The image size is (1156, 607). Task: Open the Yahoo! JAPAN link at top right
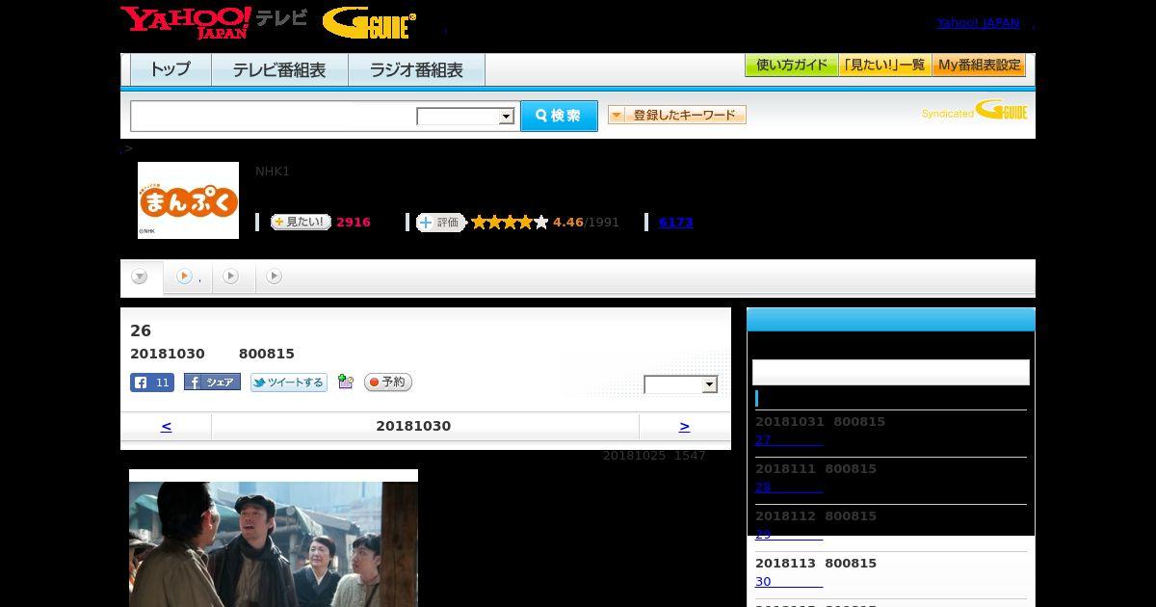pos(978,23)
